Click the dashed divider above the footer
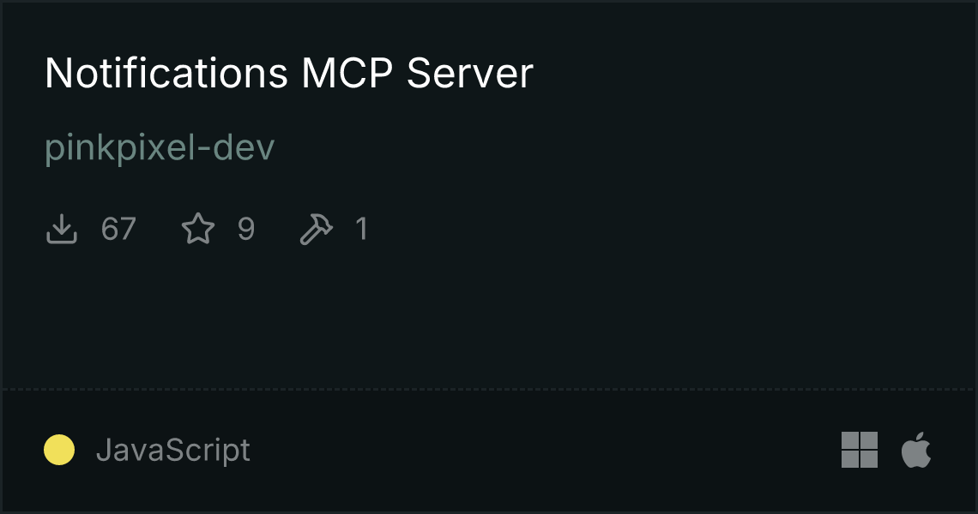The image size is (978, 514). pos(489,390)
